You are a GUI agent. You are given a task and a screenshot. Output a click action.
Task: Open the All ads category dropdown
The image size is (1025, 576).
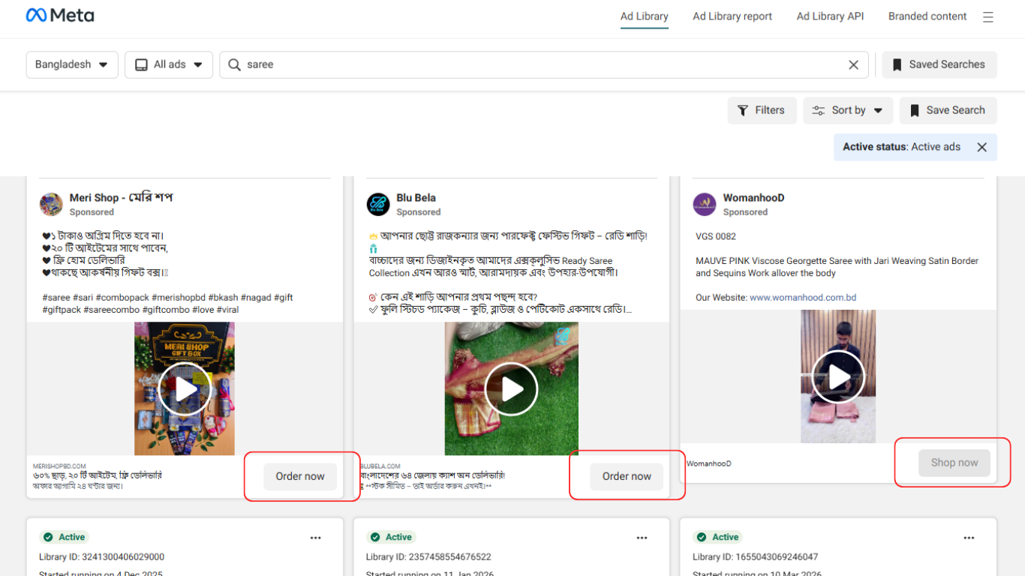click(x=169, y=65)
